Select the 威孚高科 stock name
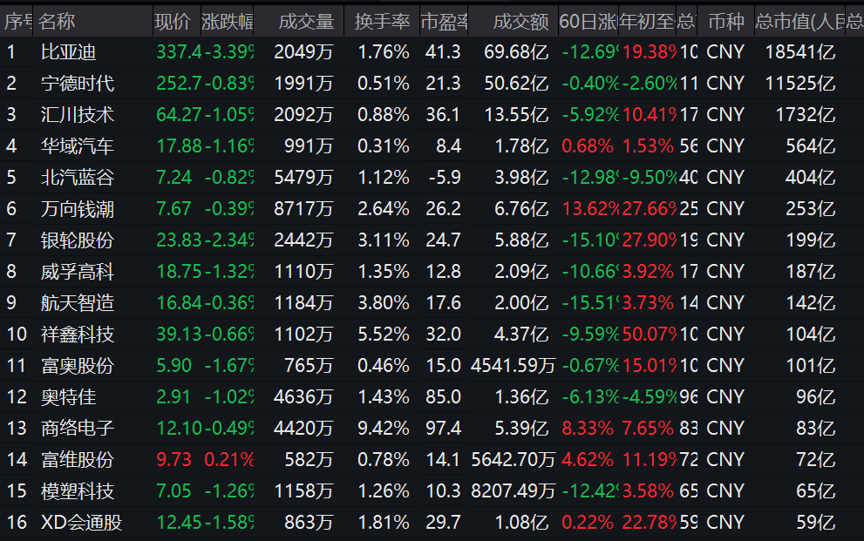This screenshot has width=864, height=541. [78, 272]
